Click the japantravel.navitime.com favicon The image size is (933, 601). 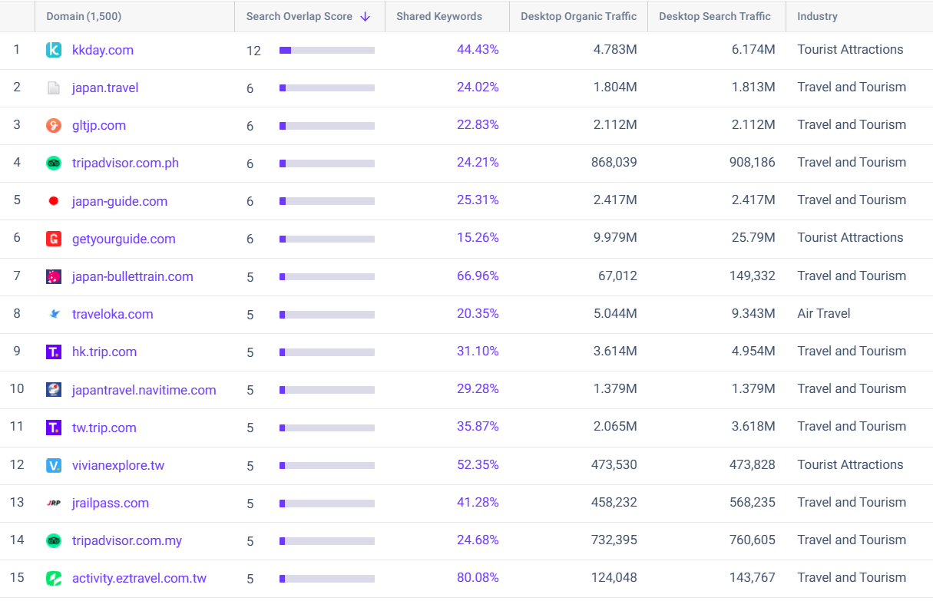[x=54, y=390]
